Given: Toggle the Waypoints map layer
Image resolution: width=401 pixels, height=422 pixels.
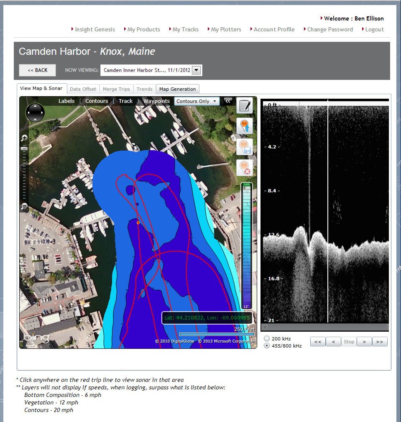Looking at the screenshot, I should [156, 101].
